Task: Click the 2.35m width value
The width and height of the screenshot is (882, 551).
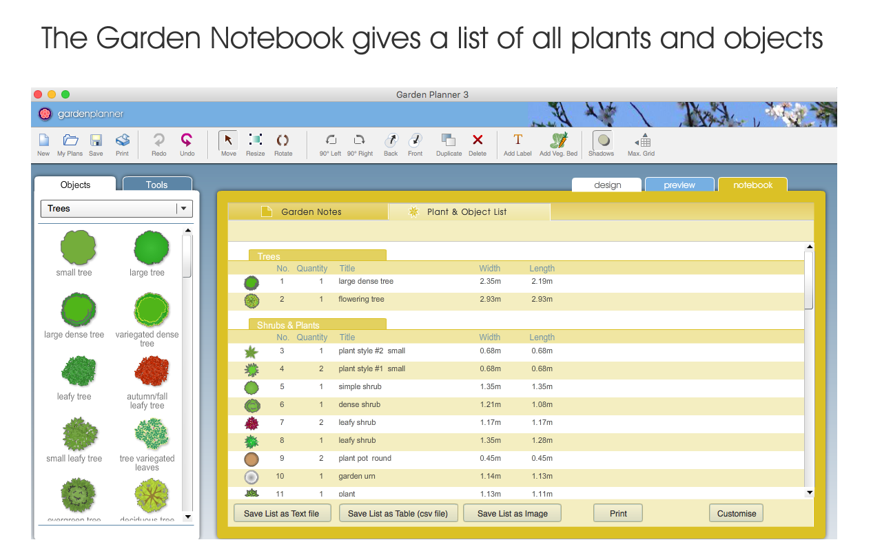Action: (491, 282)
